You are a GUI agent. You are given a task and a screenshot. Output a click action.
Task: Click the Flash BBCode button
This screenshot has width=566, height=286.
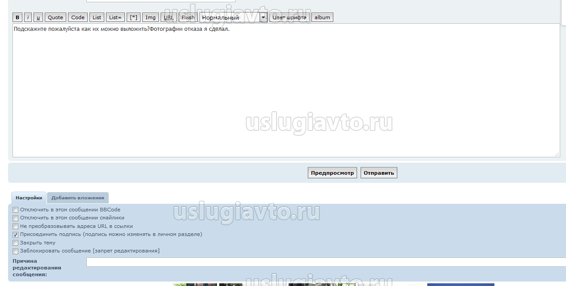pyautogui.click(x=188, y=17)
